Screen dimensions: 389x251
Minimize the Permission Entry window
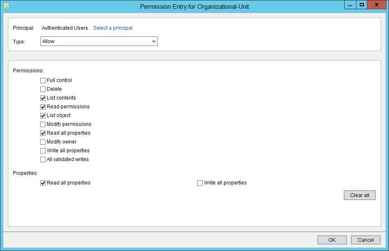[x=350, y=5]
